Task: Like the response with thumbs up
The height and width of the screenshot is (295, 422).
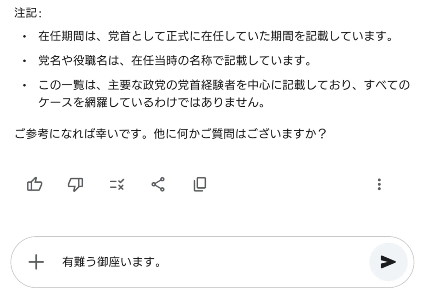Action: click(x=34, y=184)
